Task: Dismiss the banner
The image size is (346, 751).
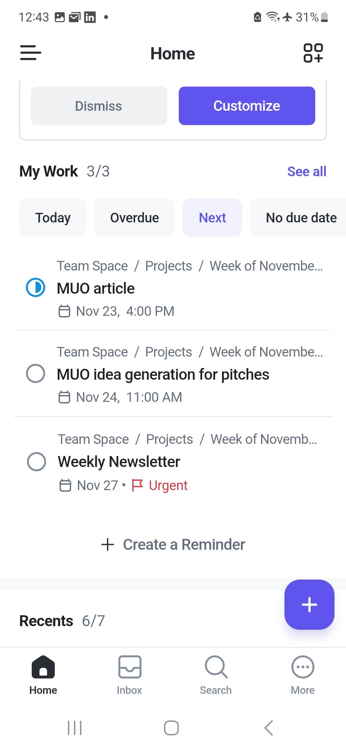Action: tap(98, 106)
